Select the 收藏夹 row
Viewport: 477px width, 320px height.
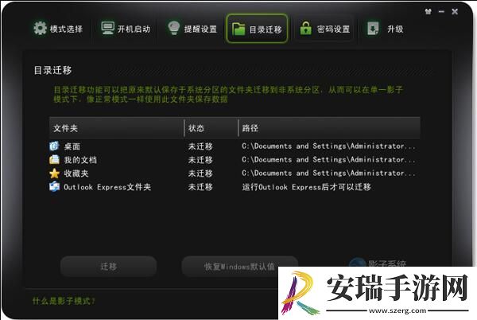point(235,174)
